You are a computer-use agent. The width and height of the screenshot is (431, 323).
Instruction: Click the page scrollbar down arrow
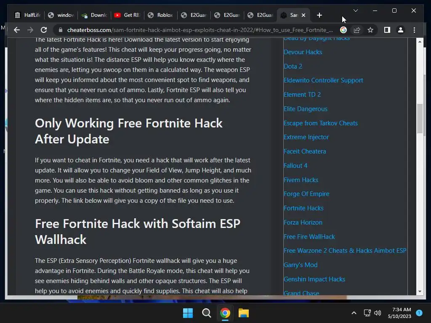(x=420, y=291)
